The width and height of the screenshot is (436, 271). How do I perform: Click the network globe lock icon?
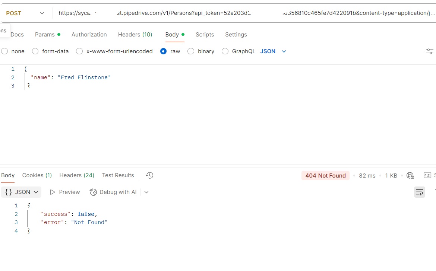click(x=410, y=175)
